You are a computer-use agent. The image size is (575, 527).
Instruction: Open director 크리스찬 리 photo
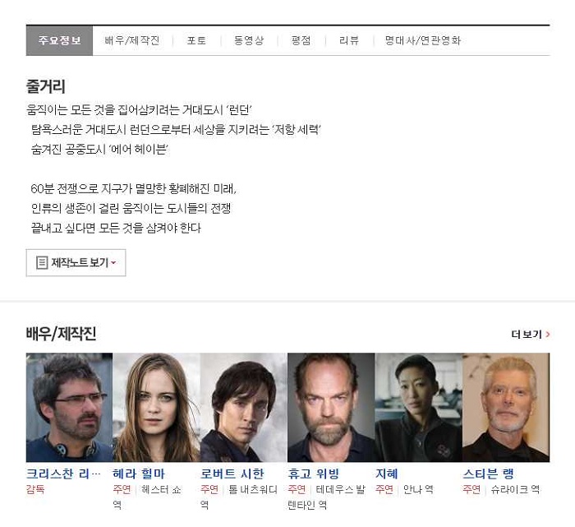(x=69, y=407)
